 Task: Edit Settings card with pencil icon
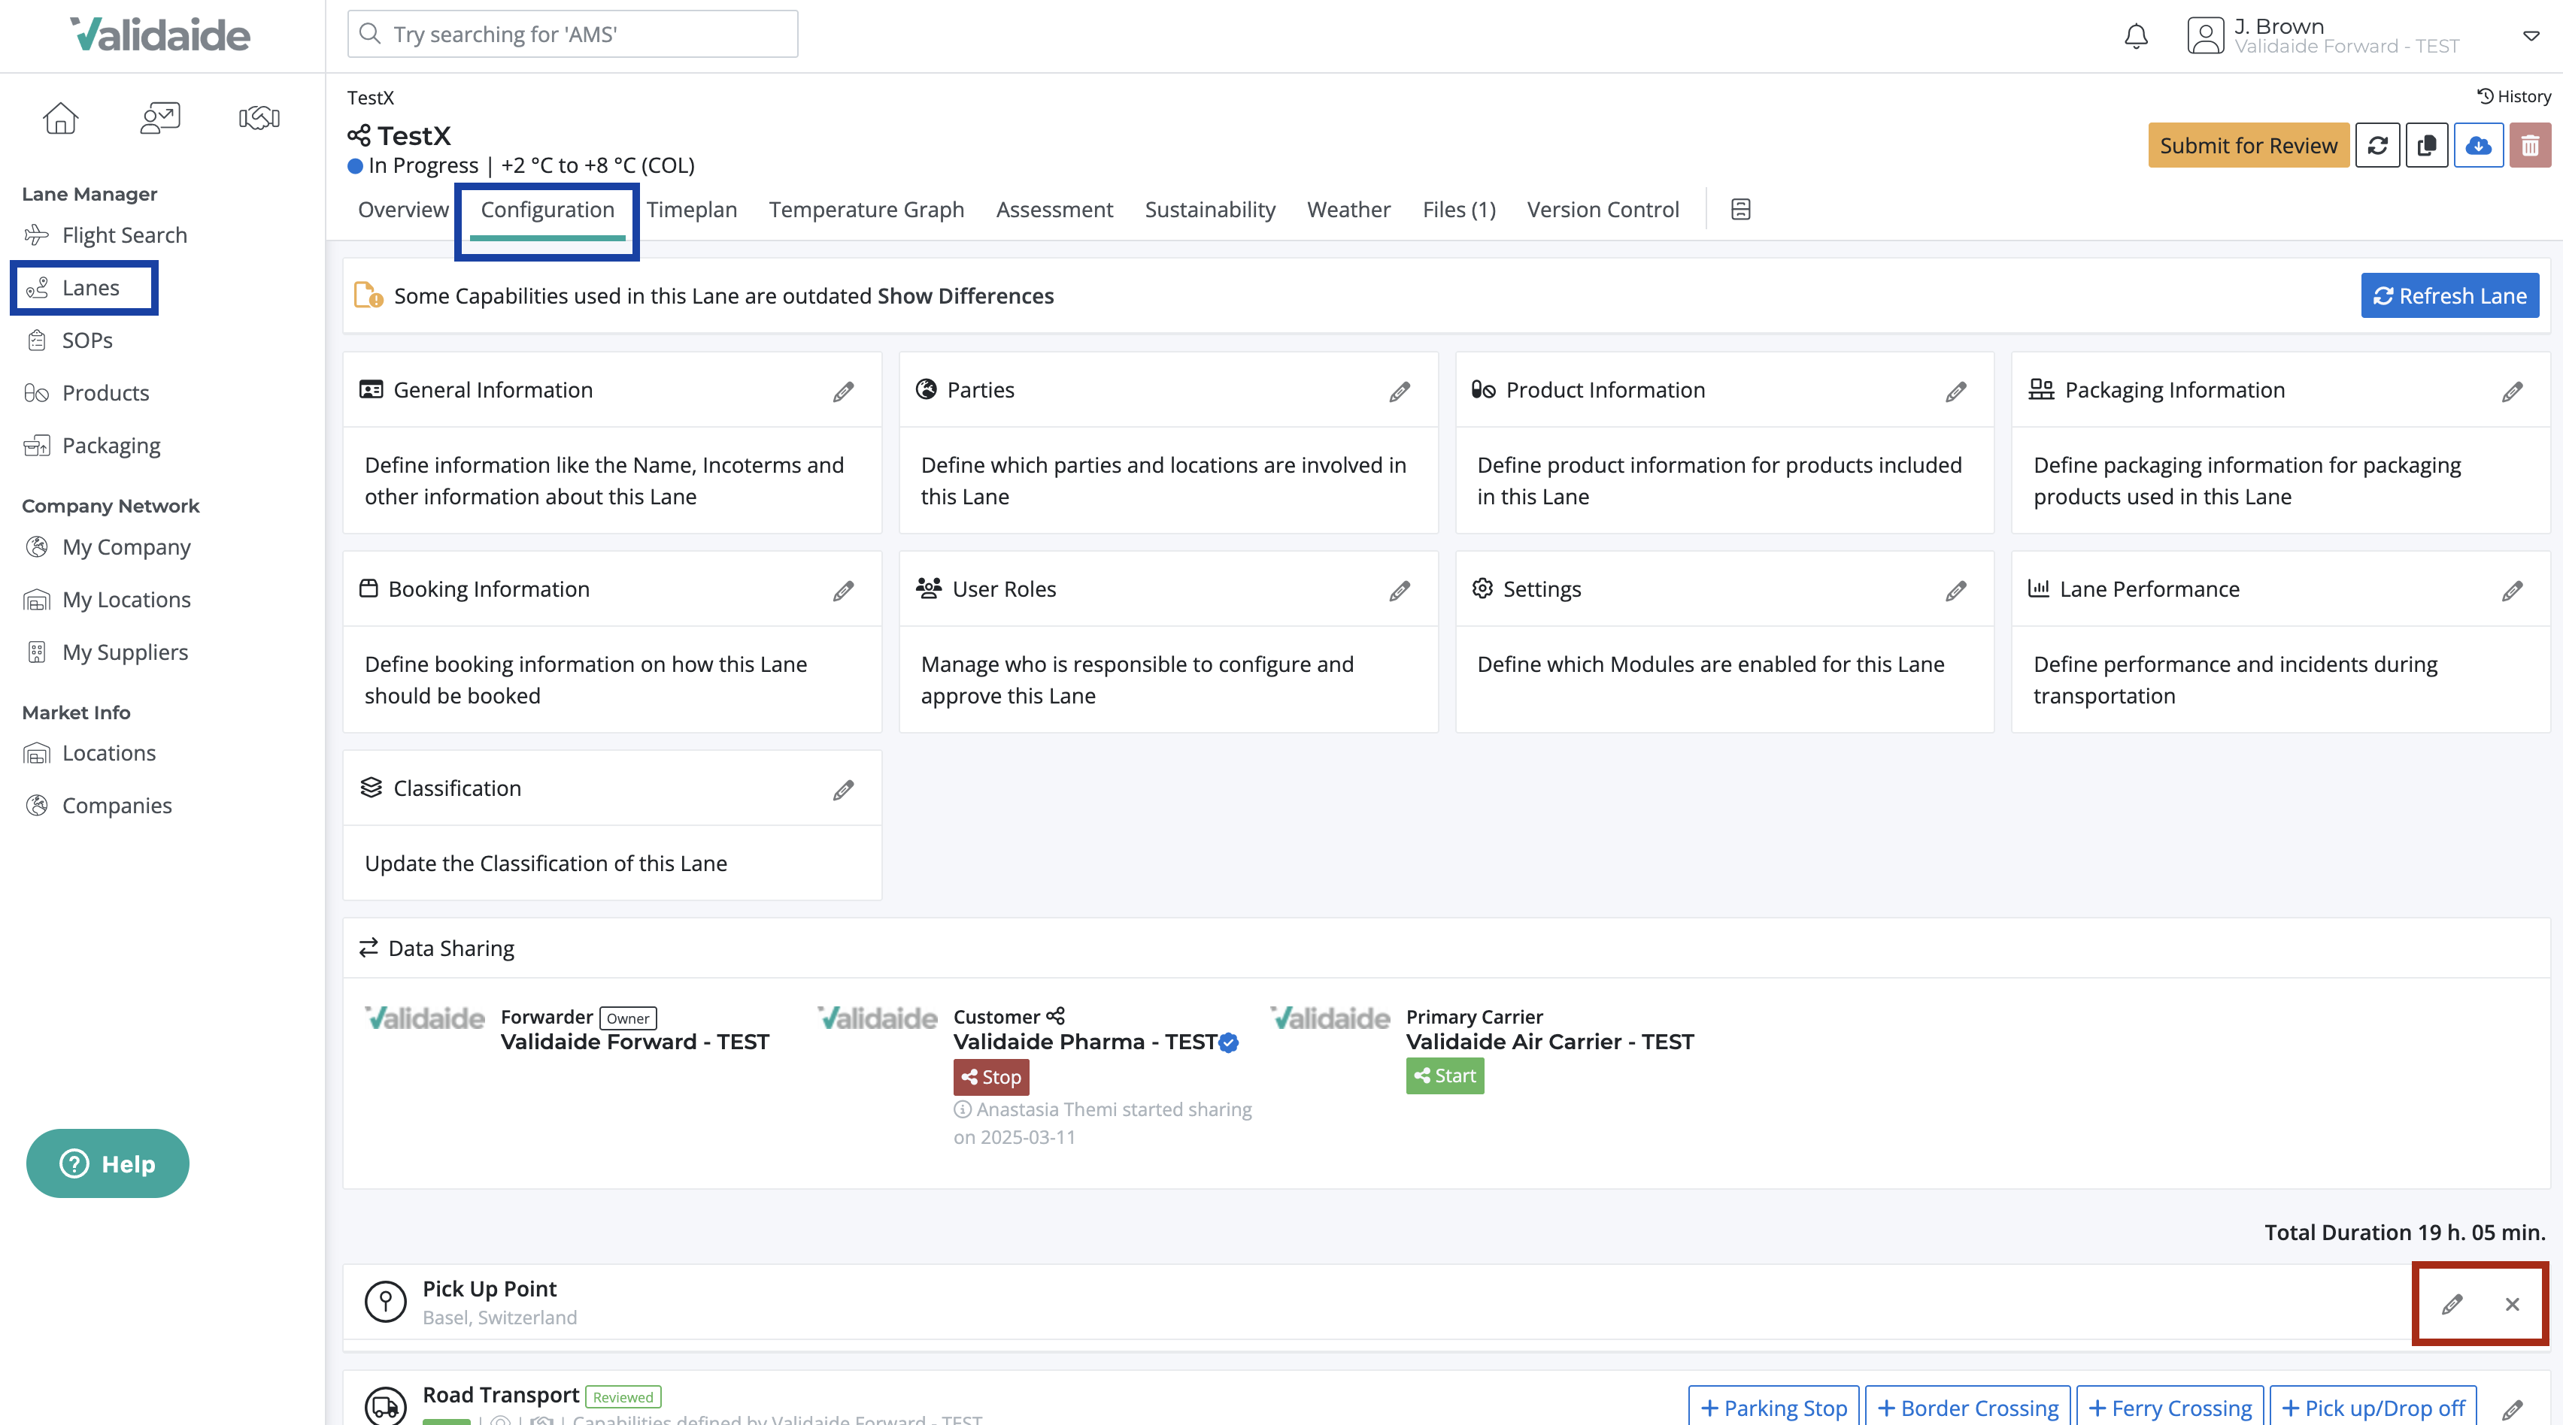click(x=1956, y=591)
